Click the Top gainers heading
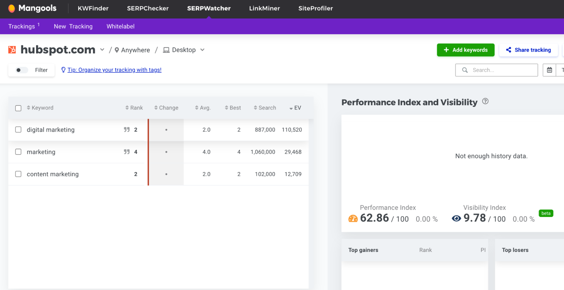This screenshot has width=564, height=290. [x=363, y=250]
